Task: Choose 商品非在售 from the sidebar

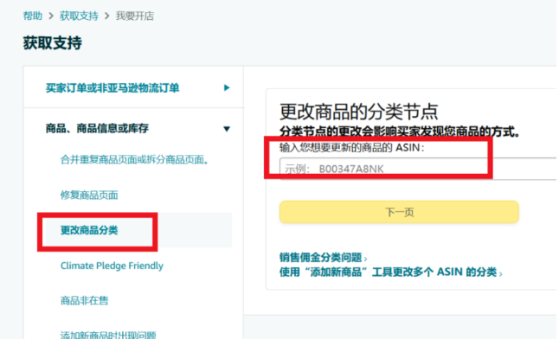Action: pos(84,301)
